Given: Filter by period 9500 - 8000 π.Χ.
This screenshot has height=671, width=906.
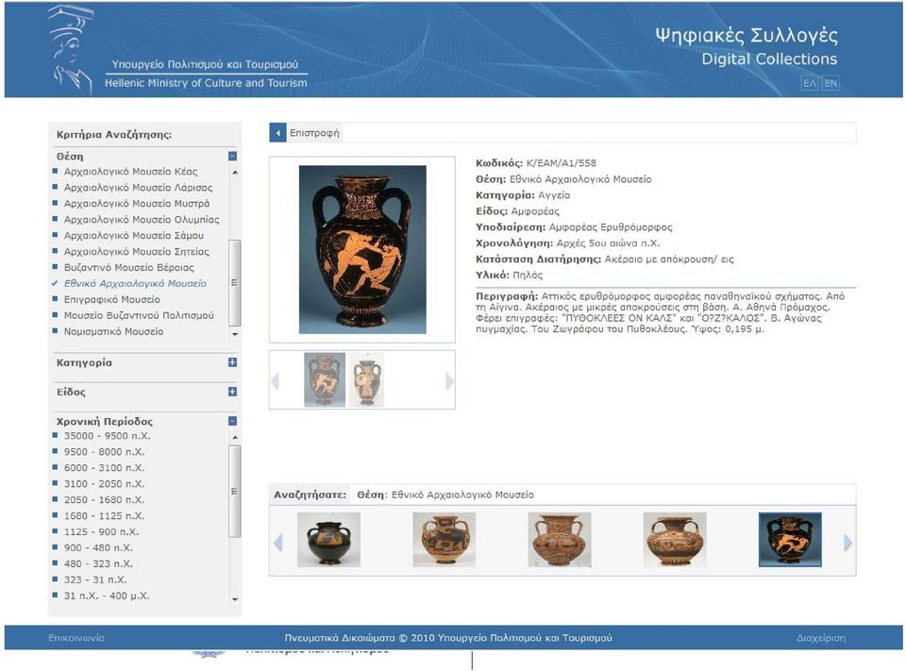Looking at the screenshot, I should tap(104, 452).
